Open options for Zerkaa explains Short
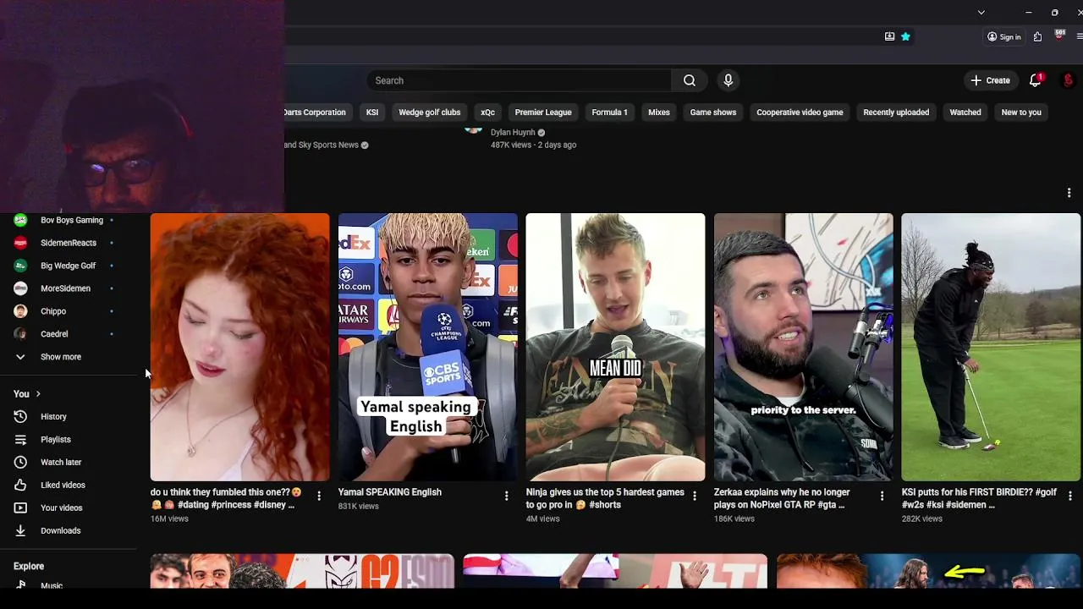The image size is (1083, 609). (x=882, y=497)
